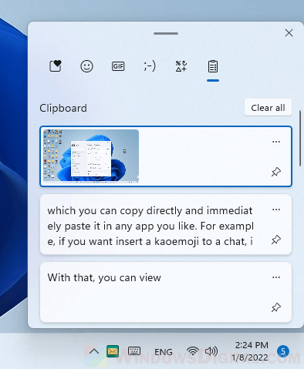Open the volume speaker tray icon

211,351
